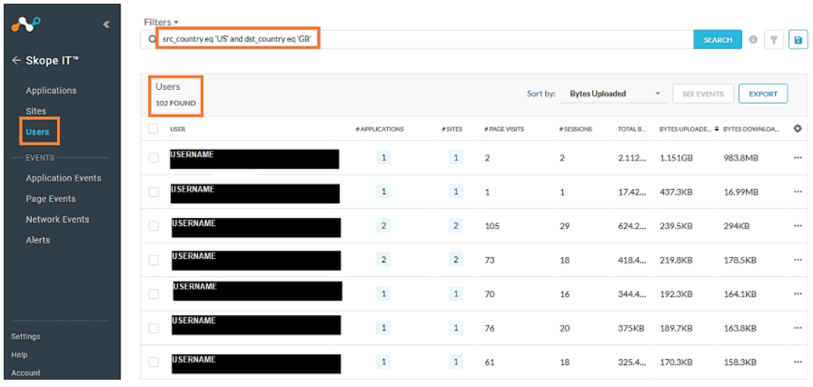The image size is (813, 387).
Task: Open Sites in the sidebar
Action: [x=35, y=111]
